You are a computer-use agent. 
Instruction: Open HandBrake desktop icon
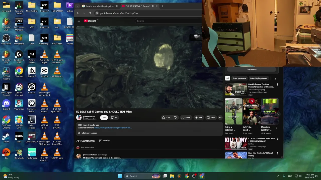click(19, 39)
